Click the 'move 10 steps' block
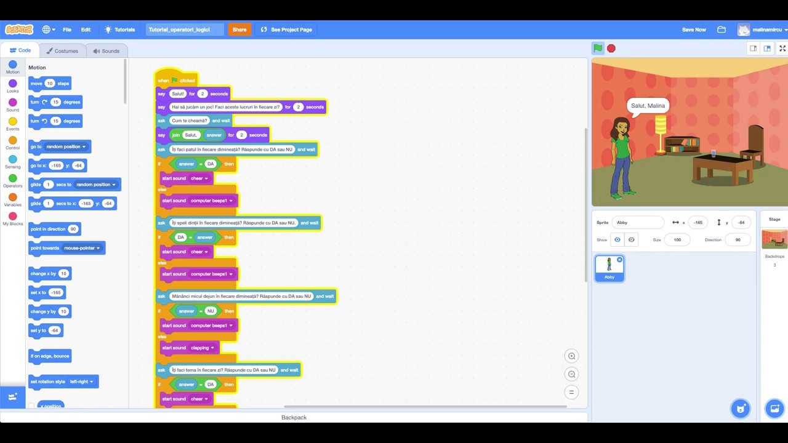This screenshot has height=443, width=788. coord(50,83)
